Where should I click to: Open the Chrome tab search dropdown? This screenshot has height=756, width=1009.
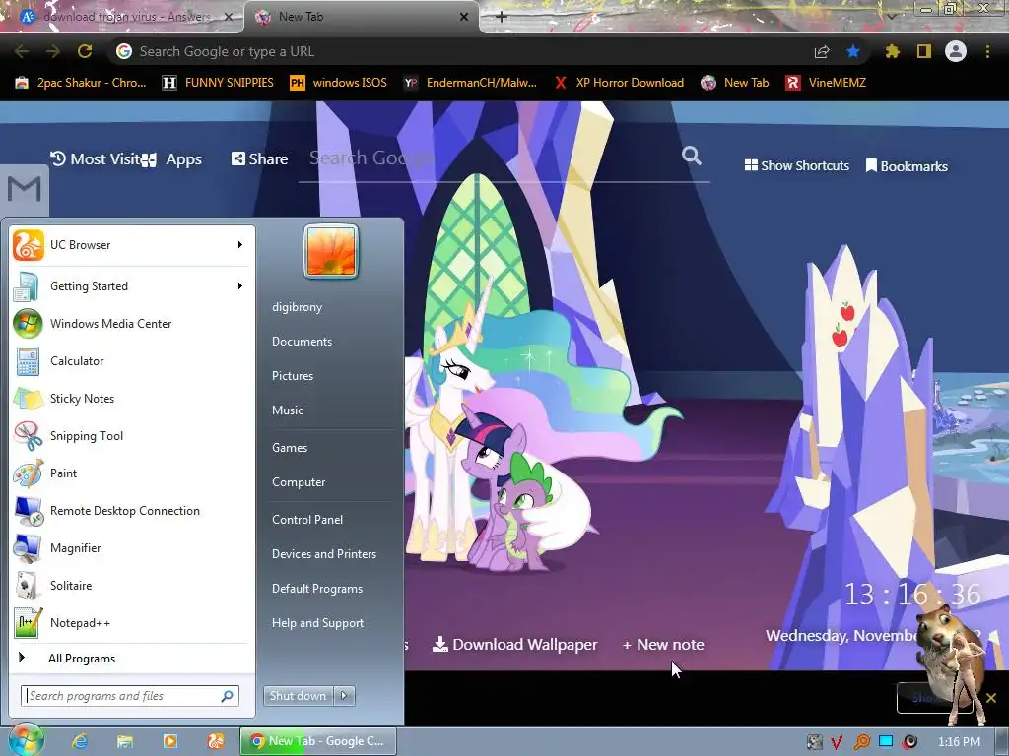pyautogui.click(x=891, y=17)
